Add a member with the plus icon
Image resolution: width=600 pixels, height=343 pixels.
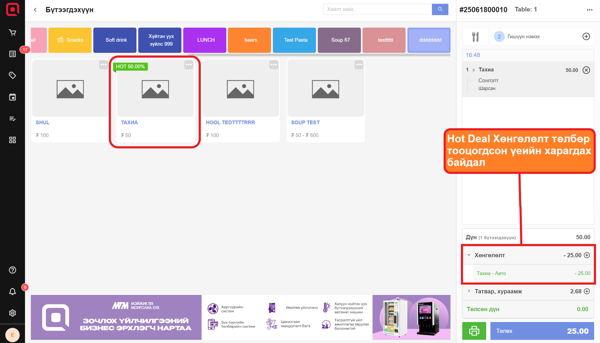pos(586,37)
